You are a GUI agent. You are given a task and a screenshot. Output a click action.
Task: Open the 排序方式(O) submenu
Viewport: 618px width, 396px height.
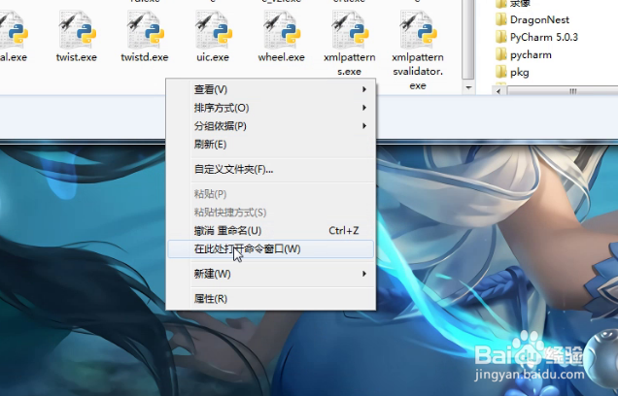[x=271, y=108]
